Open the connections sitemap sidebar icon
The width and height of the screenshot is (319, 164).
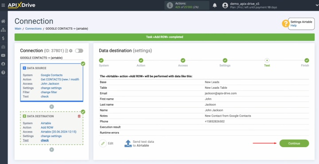tap(3, 30)
